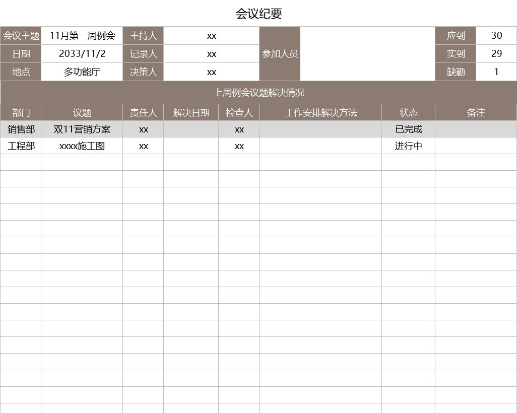Viewport: 517px width, 413px height.
Task: Select the 备注 column header cell
Action: [x=476, y=112]
